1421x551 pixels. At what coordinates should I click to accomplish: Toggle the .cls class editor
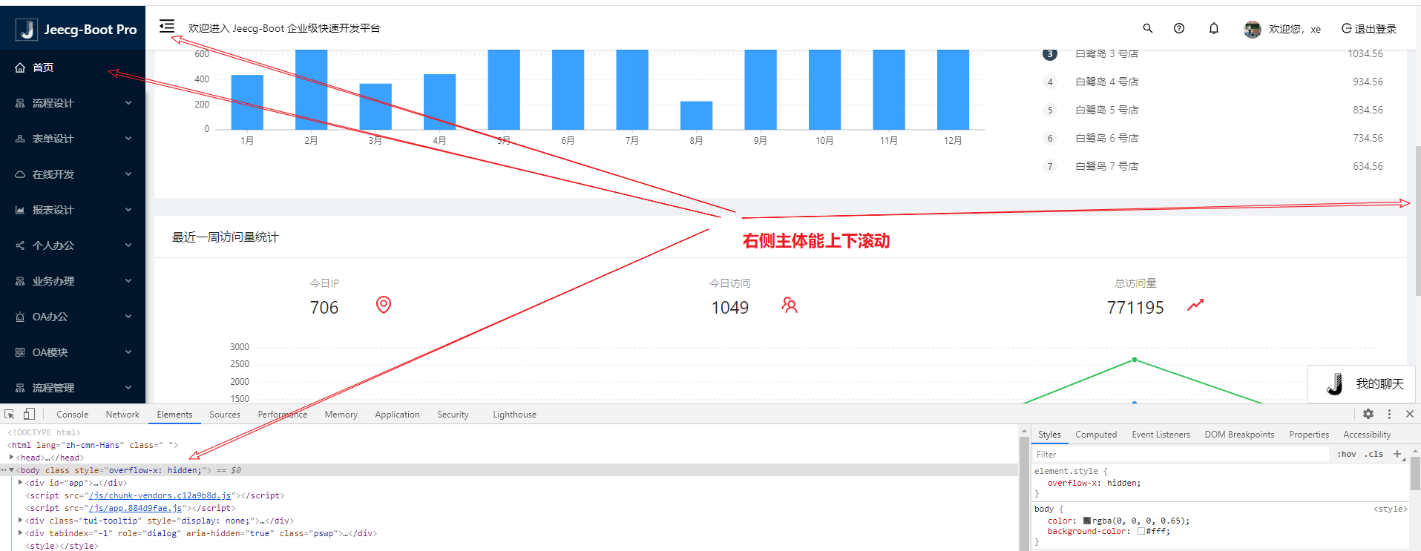[x=1375, y=454]
